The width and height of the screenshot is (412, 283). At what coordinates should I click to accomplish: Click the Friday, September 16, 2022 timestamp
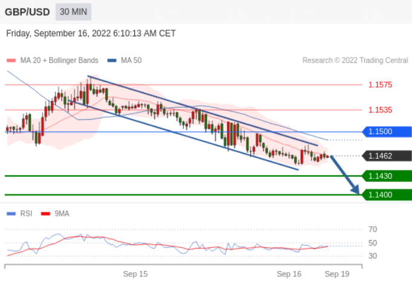pos(91,33)
